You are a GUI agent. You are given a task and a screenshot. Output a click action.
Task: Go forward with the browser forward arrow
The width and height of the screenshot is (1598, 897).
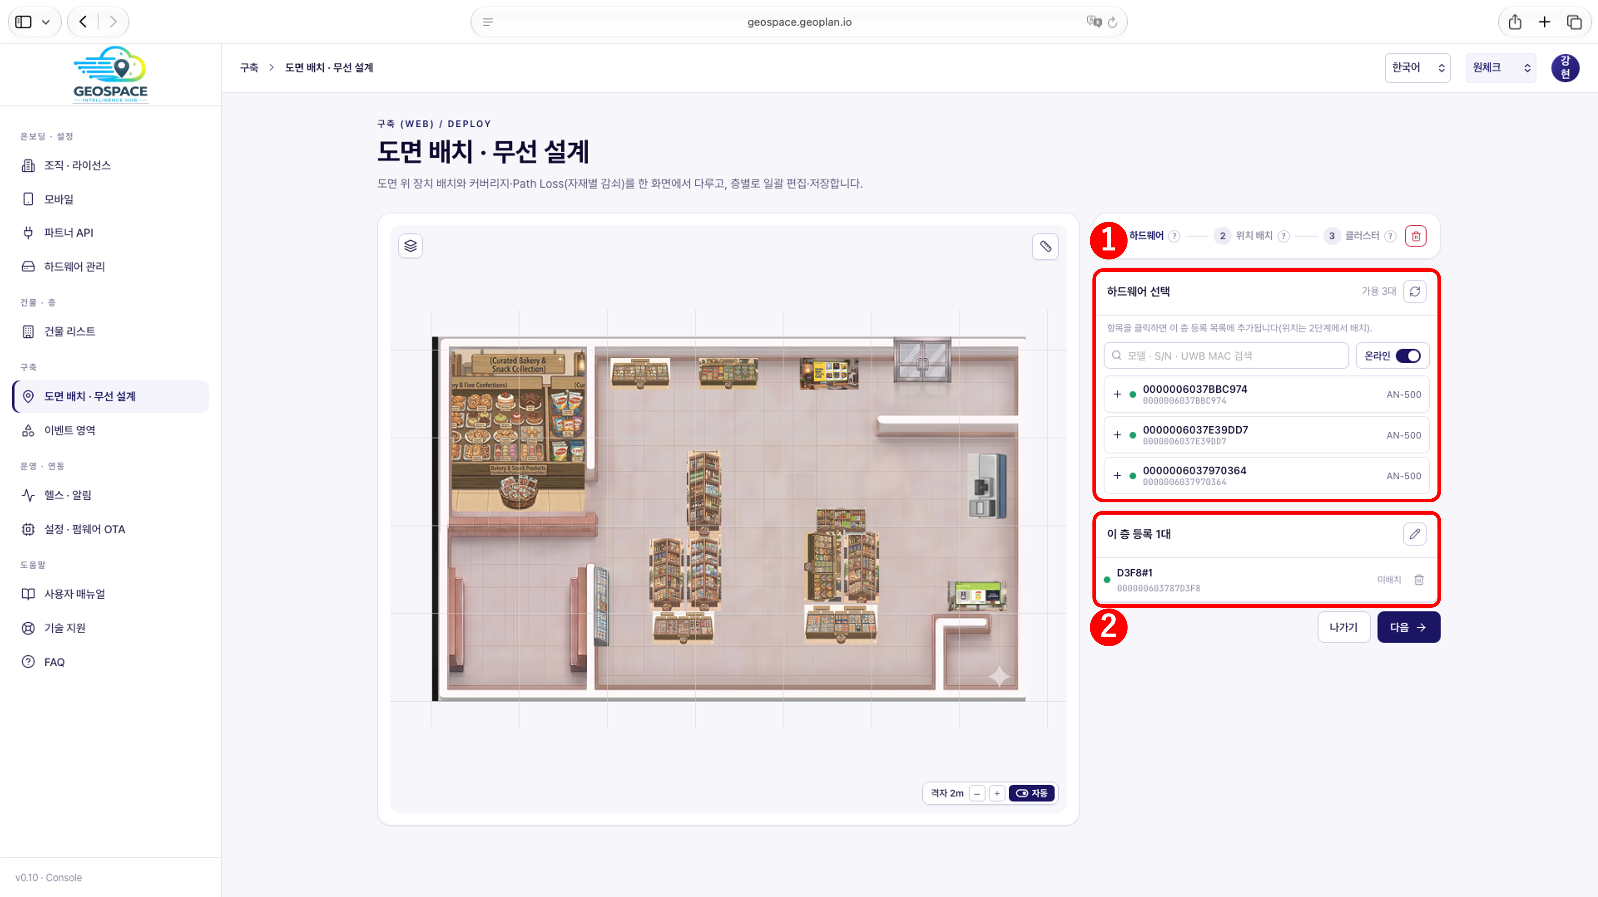[113, 22]
